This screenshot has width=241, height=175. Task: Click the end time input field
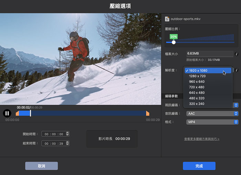click(55, 143)
